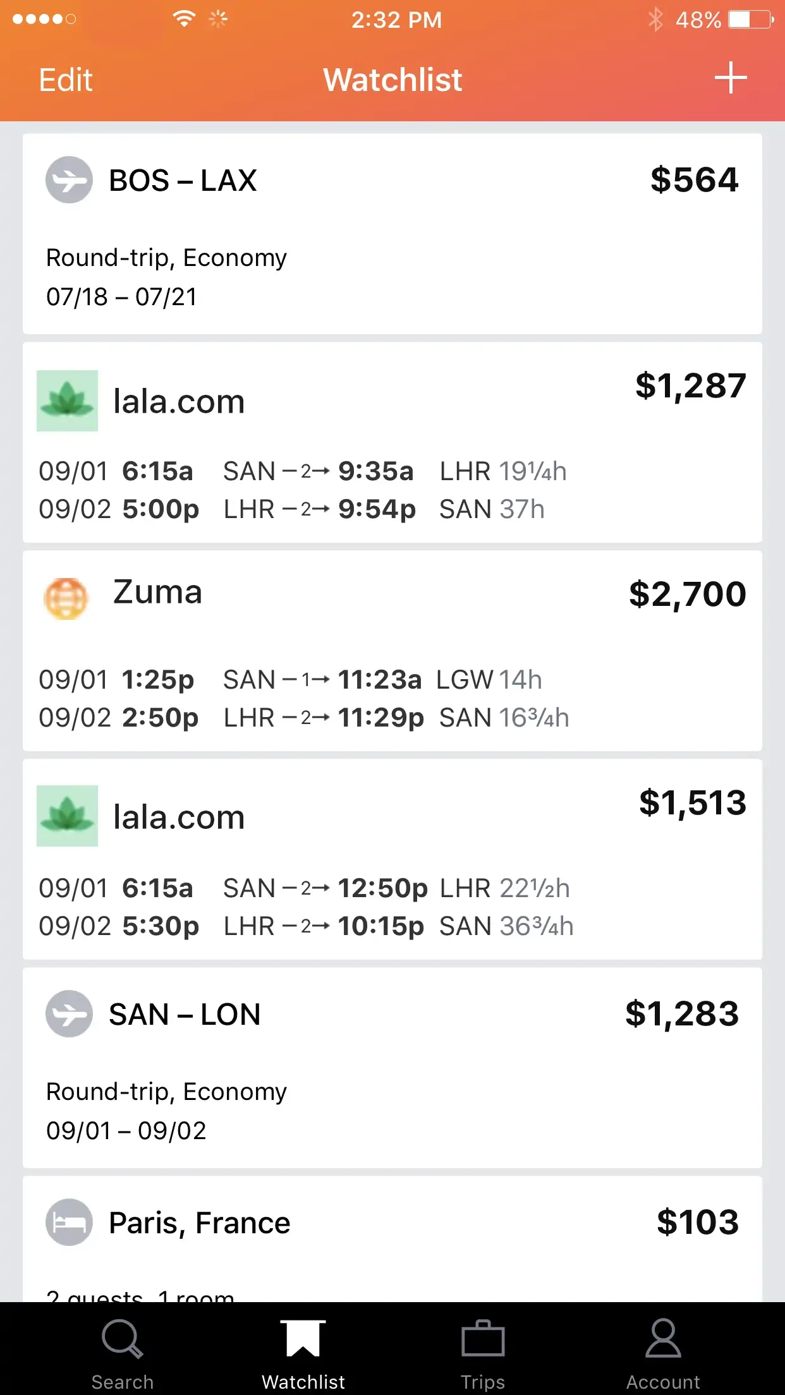The image size is (785, 1395).
Task: Tap the green lotus logo beside $1,513
Action: [68, 816]
